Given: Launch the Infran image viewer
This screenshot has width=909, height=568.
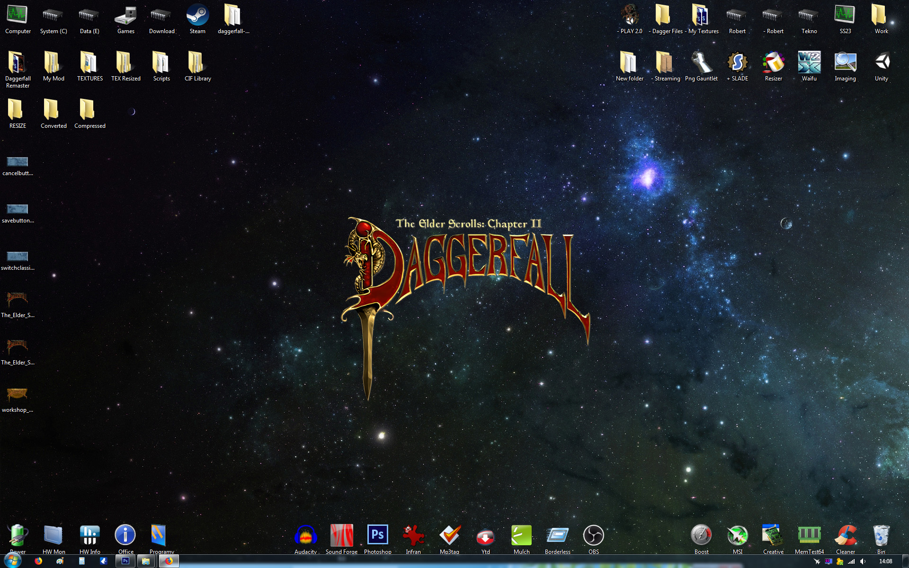Looking at the screenshot, I should point(413,539).
